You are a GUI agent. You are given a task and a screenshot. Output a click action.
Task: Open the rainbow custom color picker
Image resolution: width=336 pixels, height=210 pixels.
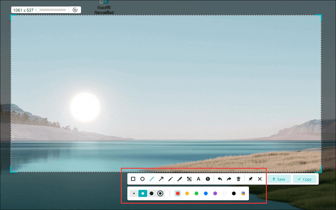tap(243, 193)
